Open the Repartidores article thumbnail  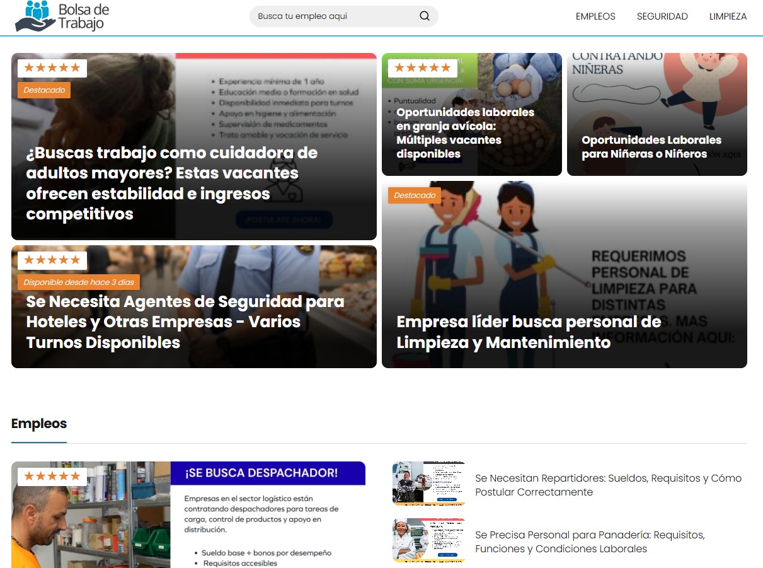428,484
